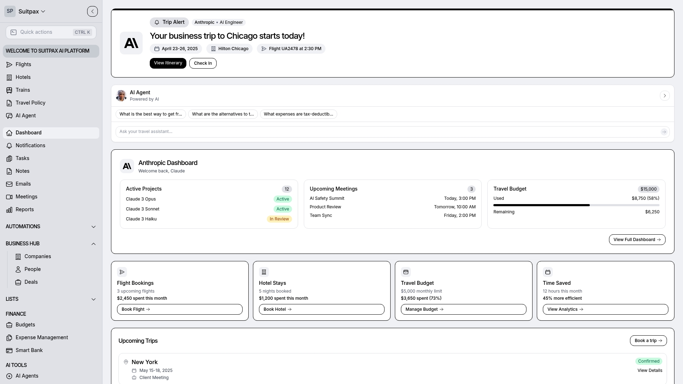Screen dimensions: 683x384
Task: Click View Full Dashboard button
Action: coord(637,240)
